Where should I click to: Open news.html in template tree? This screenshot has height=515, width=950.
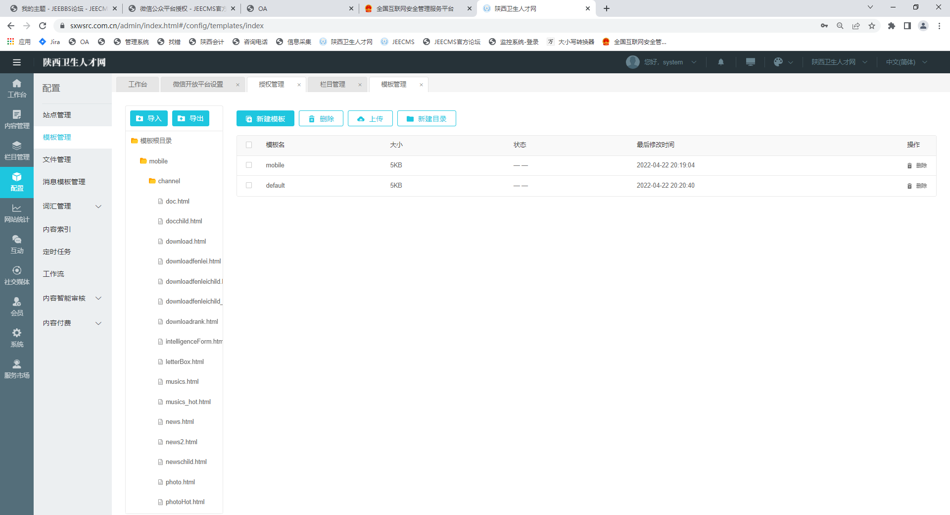(180, 422)
